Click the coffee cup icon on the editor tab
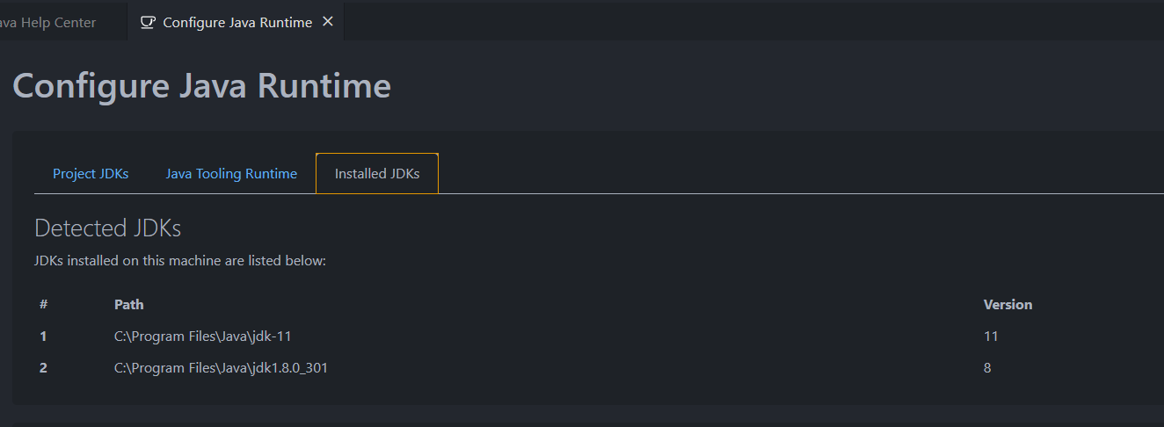Image resolution: width=1164 pixels, height=427 pixels. [x=149, y=22]
